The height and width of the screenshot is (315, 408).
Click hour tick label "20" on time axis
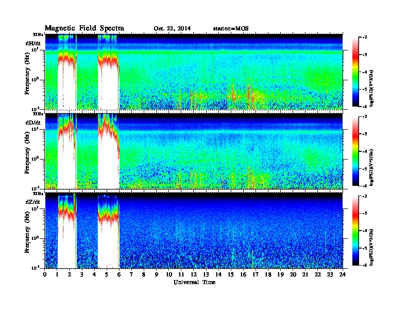293,275
